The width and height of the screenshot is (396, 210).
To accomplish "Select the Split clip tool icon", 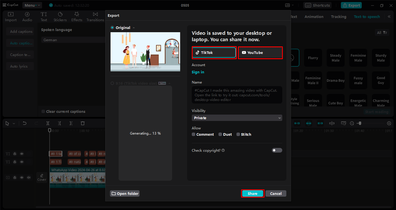I will 48,123.
